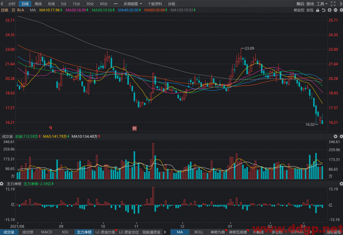
Task: Switch to 分时 intraday view
Action: [x=12, y=4]
